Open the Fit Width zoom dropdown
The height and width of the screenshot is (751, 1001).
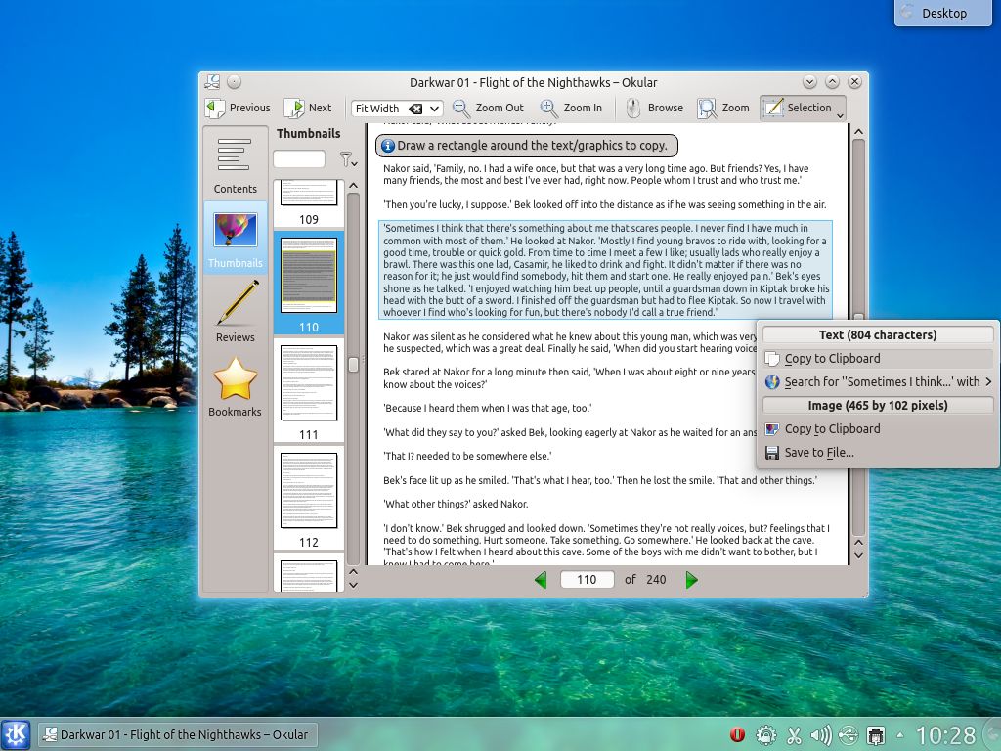[x=434, y=109]
